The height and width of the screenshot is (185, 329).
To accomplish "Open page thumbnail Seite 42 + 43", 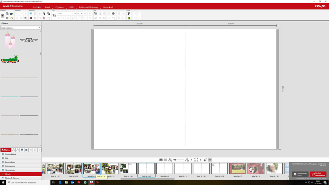I will pyautogui.click(x=110, y=169).
